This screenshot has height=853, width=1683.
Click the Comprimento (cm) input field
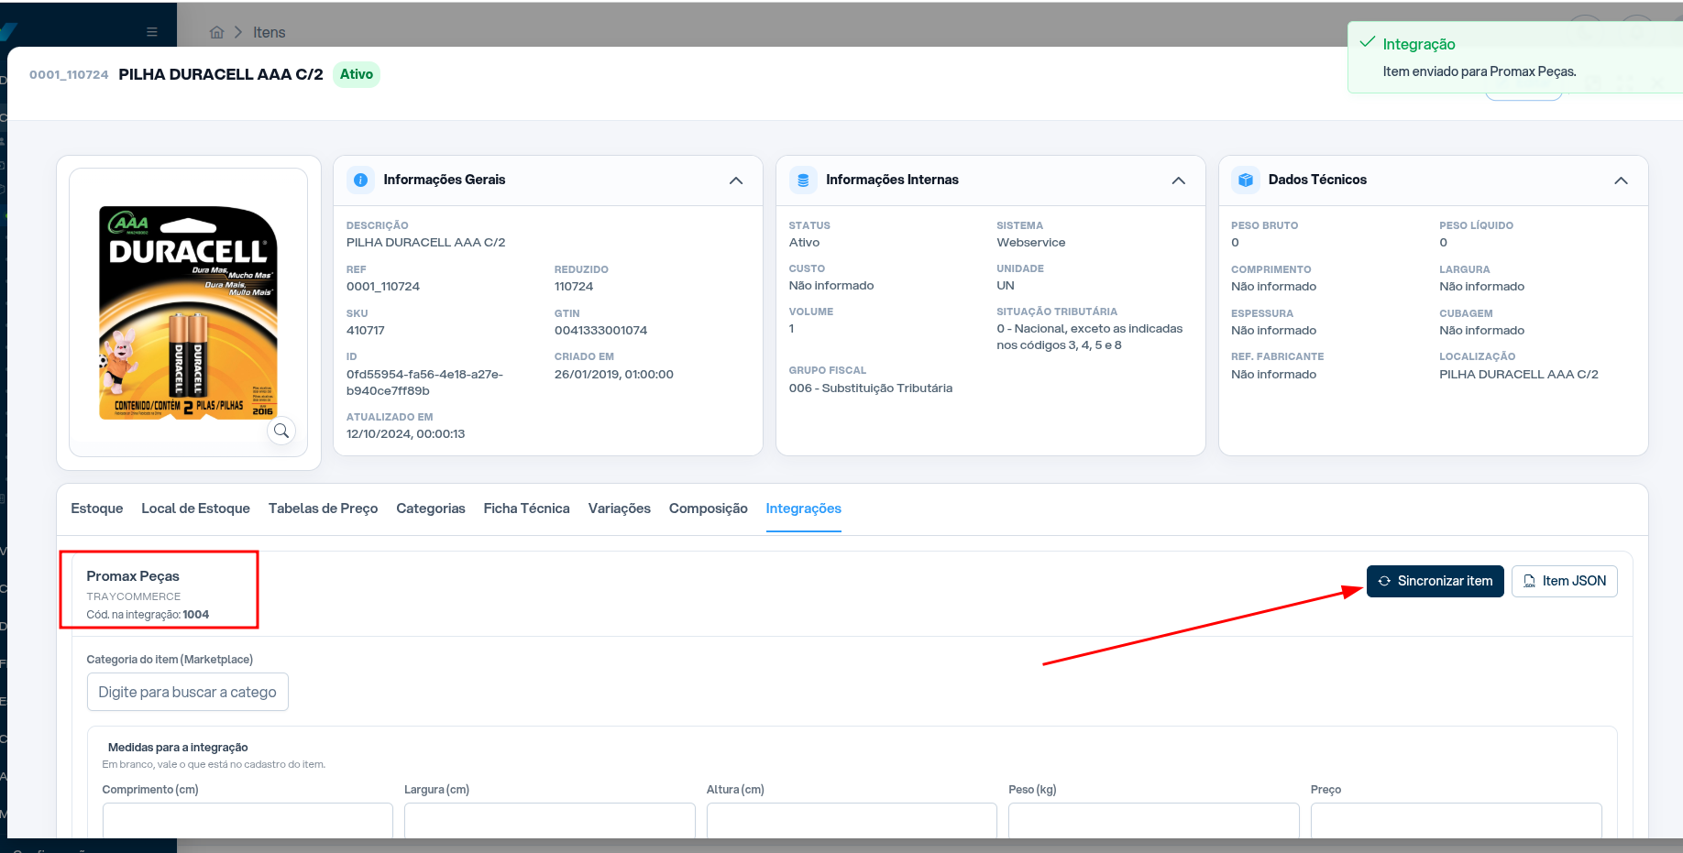pos(247,820)
